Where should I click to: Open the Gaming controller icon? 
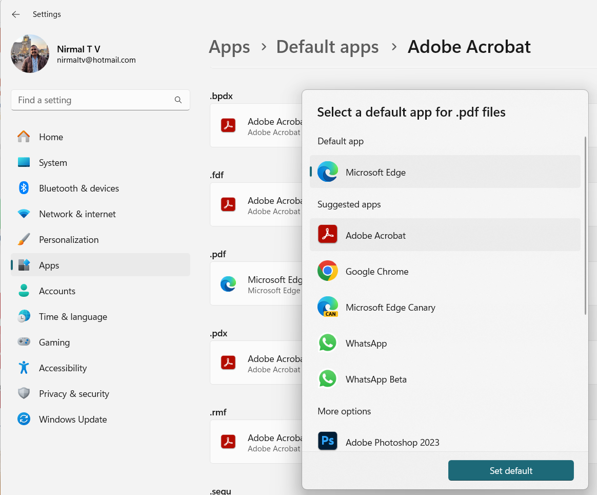click(24, 341)
